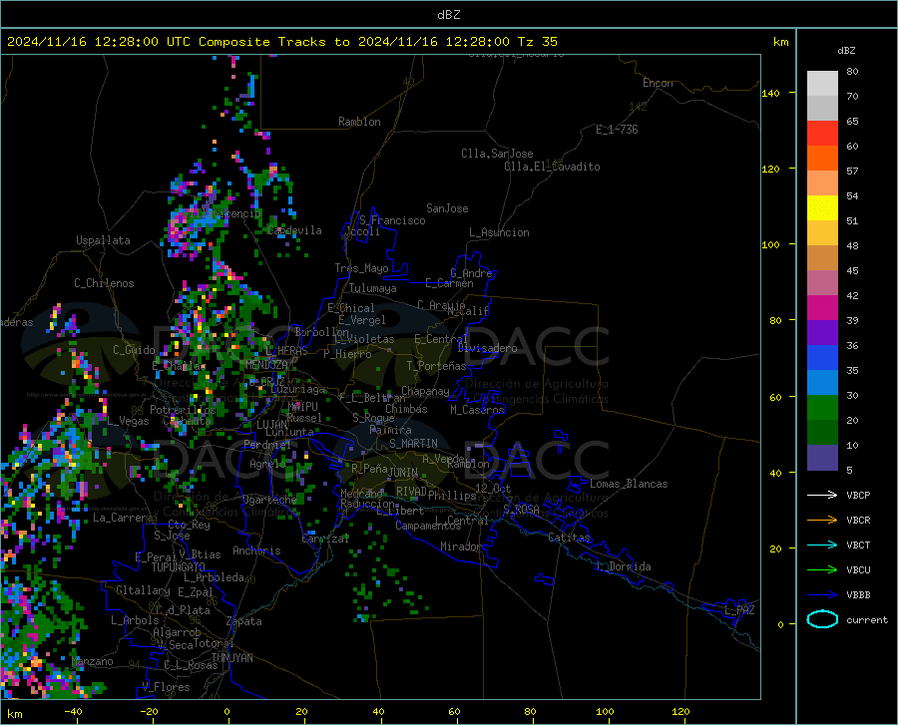
Task: Click the 'Tulumaya' map label
Action: tap(373, 288)
